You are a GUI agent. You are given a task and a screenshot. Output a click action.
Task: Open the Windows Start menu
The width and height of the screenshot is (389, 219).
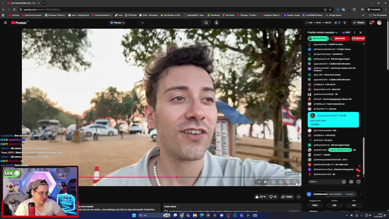(x=134, y=215)
